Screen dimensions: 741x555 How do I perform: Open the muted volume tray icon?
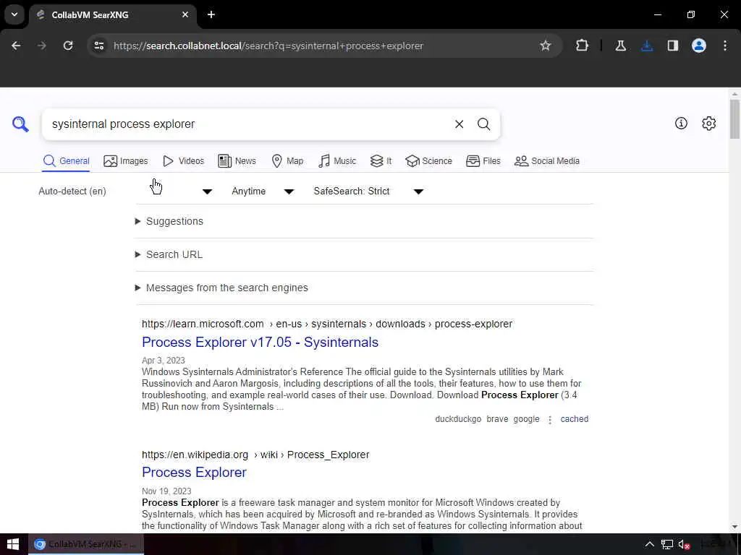pos(684,544)
